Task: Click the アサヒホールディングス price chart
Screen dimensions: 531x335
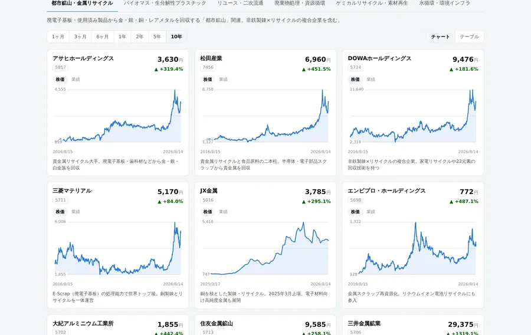Action: (118, 116)
